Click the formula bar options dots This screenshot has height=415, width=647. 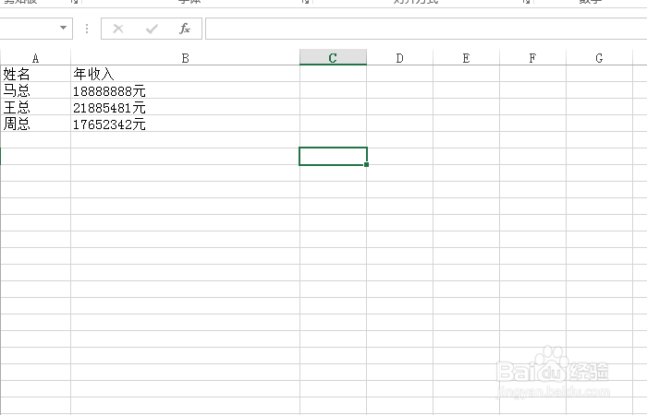point(87,29)
